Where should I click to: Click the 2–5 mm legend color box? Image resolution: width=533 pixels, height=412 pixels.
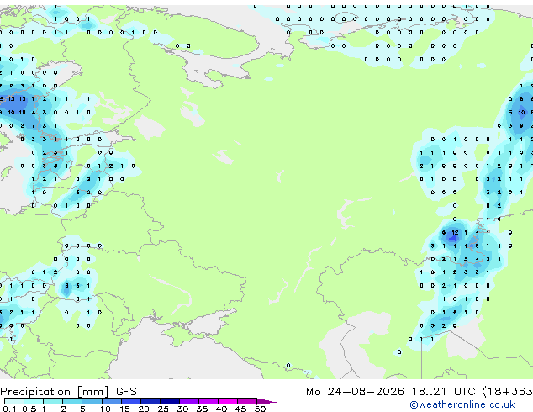73,401
